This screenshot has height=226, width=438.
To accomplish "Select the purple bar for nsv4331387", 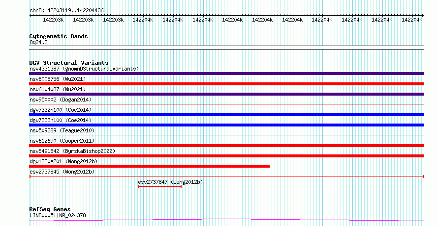I will [x=226, y=74].
